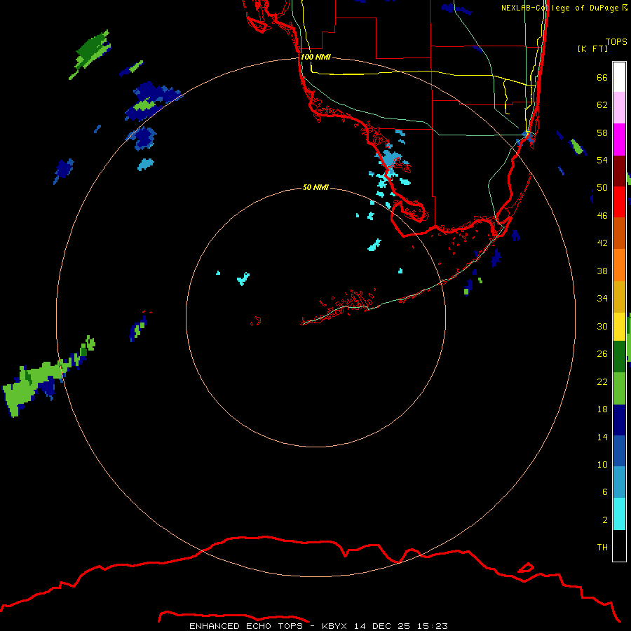Click the legend value "30"
Image resolution: width=631 pixels, height=631 pixels.
602,326
